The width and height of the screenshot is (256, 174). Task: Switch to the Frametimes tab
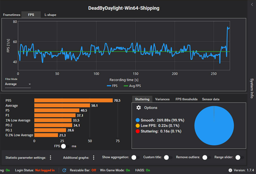[x=12, y=15]
